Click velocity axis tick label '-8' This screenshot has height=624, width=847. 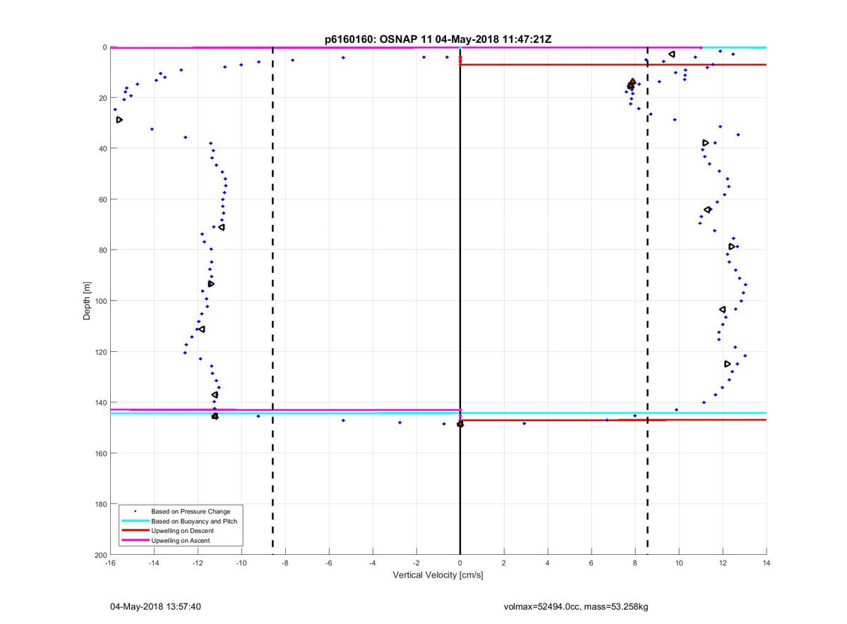coord(284,563)
